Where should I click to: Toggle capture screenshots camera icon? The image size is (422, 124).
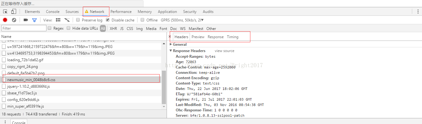pyautogui.click(x=26, y=20)
